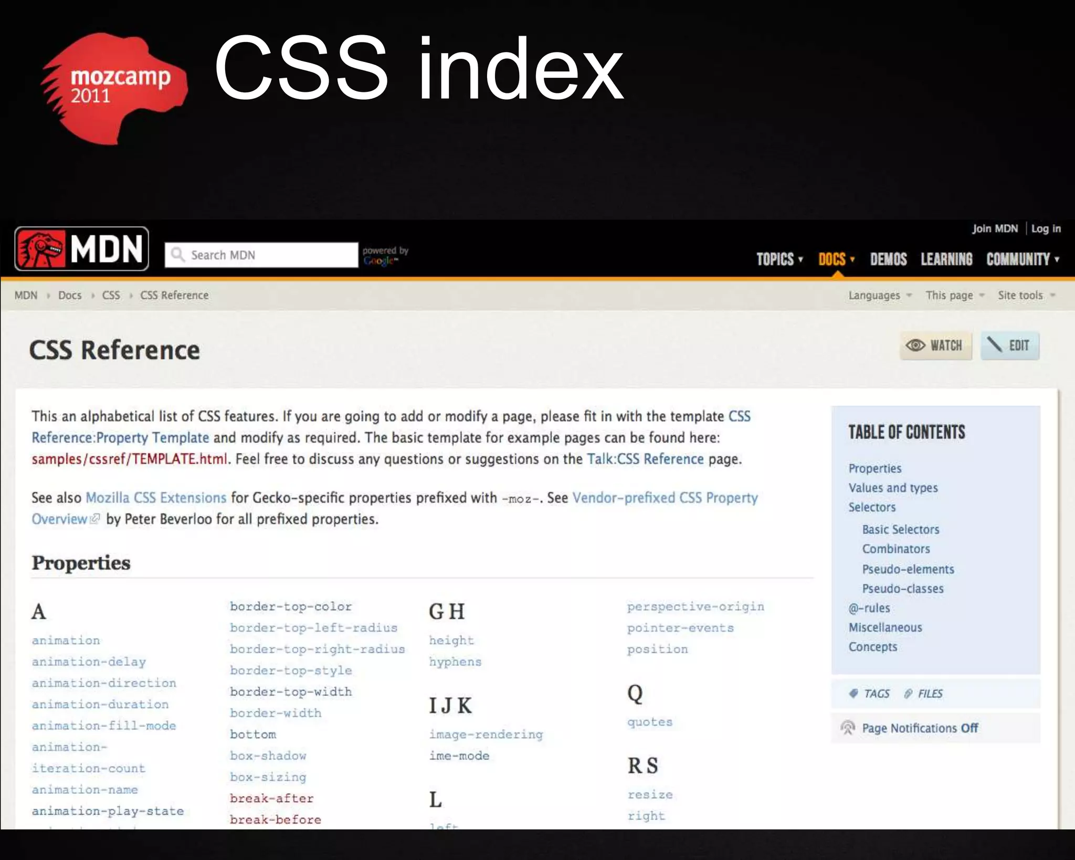Screen dimensions: 1075x860
Task: Open the pointer-events property
Action: click(x=680, y=628)
